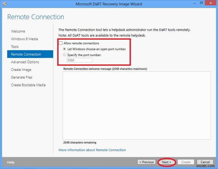
Task: Click inside the welcome message text area
Action: [x=137, y=105]
